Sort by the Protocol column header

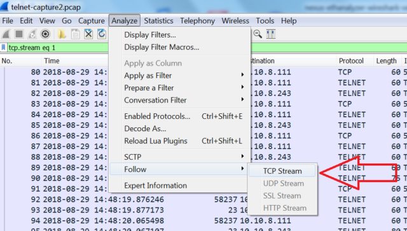(x=355, y=61)
